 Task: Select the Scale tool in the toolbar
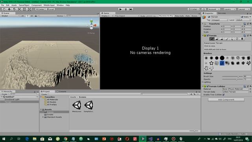[19, 9]
